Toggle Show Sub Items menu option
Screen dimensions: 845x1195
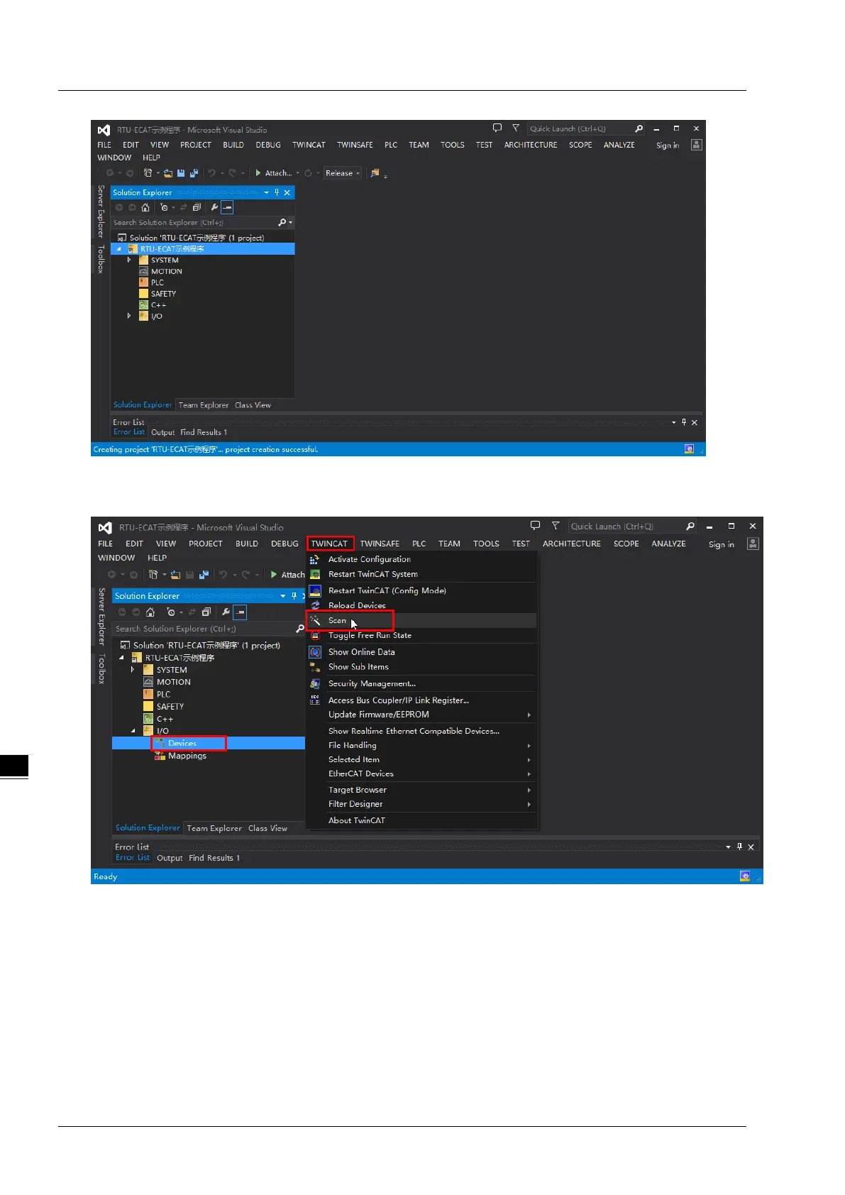[x=358, y=667]
